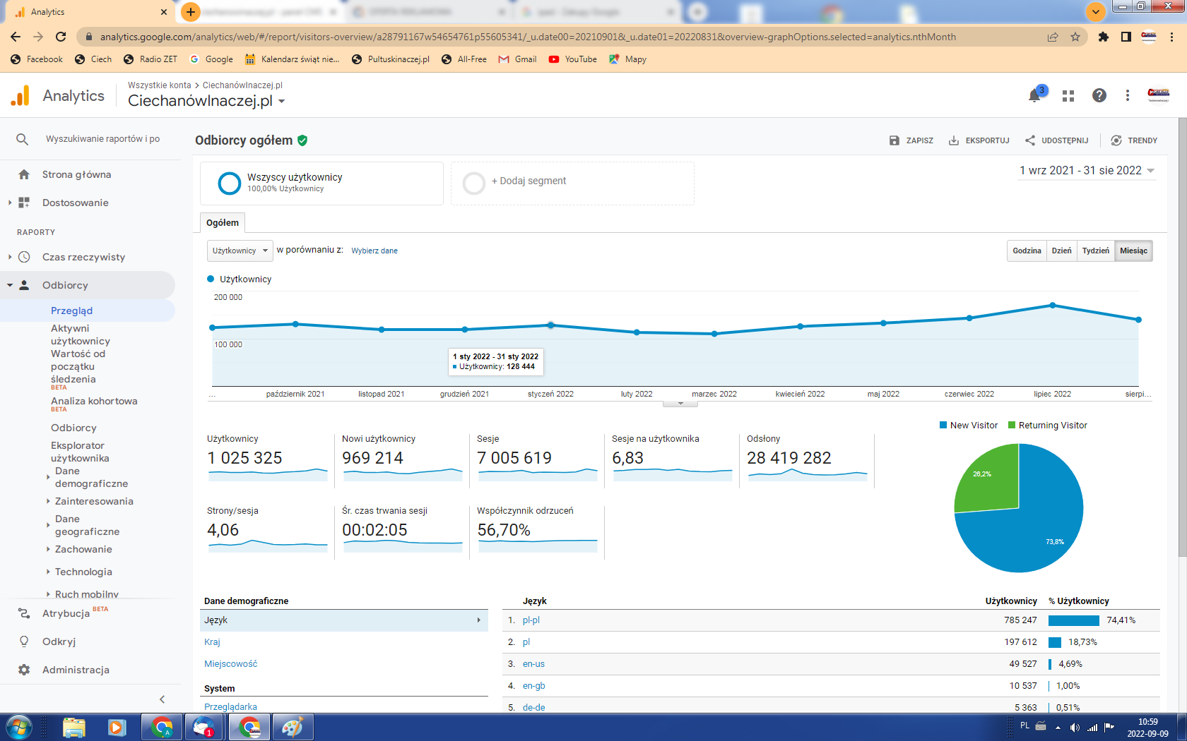
Task: Click the Udostępnij share button
Action: pos(1056,140)
